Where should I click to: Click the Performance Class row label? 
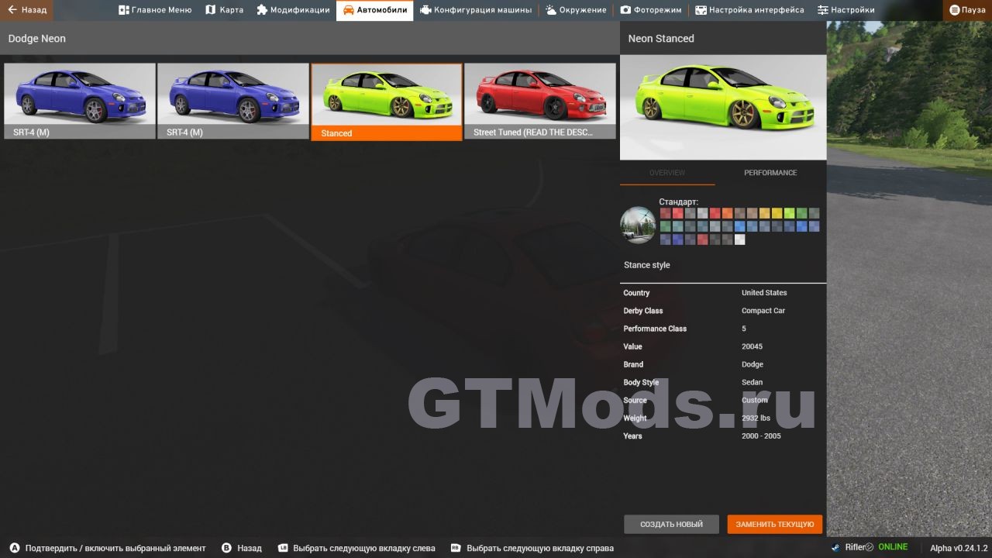pyautogui.click(x=655, y=329)
